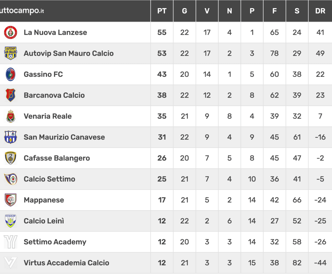Click the Mappanese team badge
332x274 pixels.
pyautogui.click(x=11, y=200)
